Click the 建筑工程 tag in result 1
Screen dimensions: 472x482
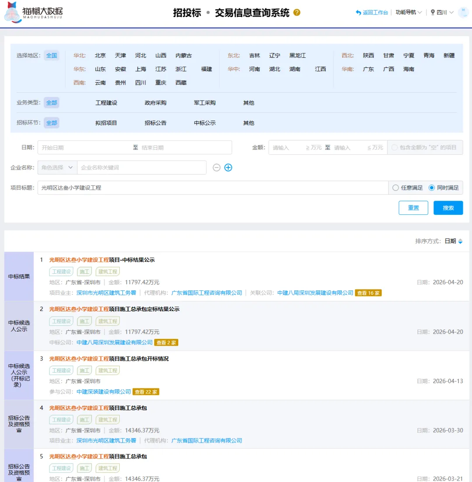pyautogui.click(x=108, y=272)
